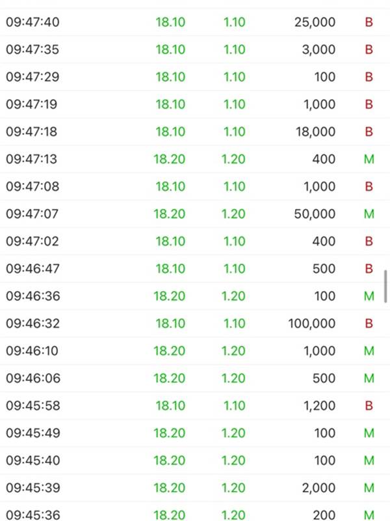This screenshot has width=390, height=521.
Task: Select the 09:47:29 timestamp
Action: click(x=32, y=77)
